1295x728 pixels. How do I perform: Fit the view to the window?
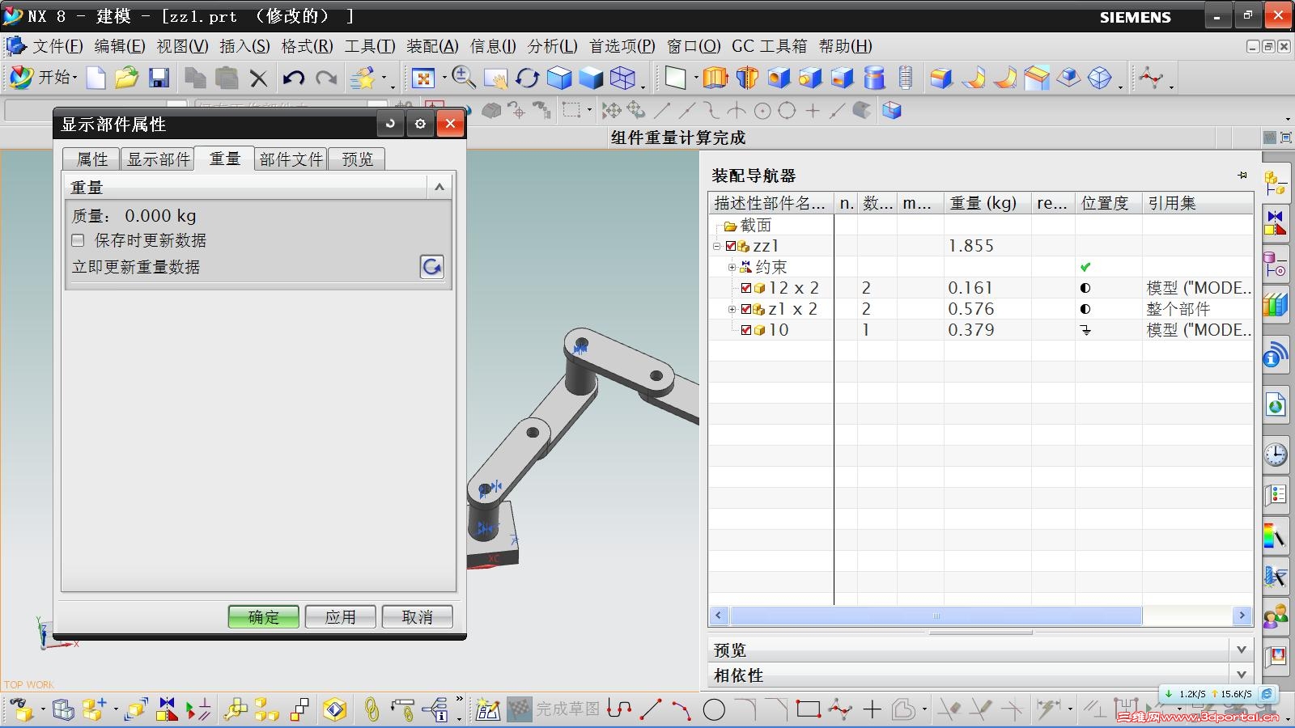(423, 78)
